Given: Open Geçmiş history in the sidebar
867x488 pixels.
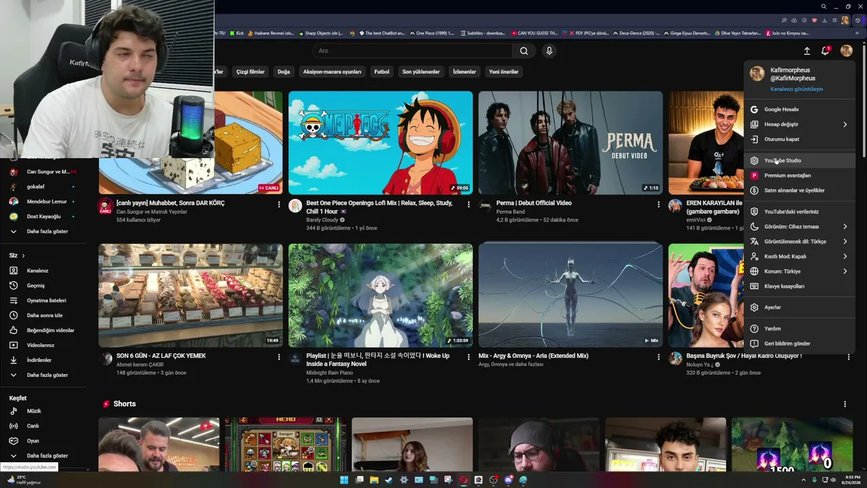Looking at the screenshot, I should coord(43,285).
